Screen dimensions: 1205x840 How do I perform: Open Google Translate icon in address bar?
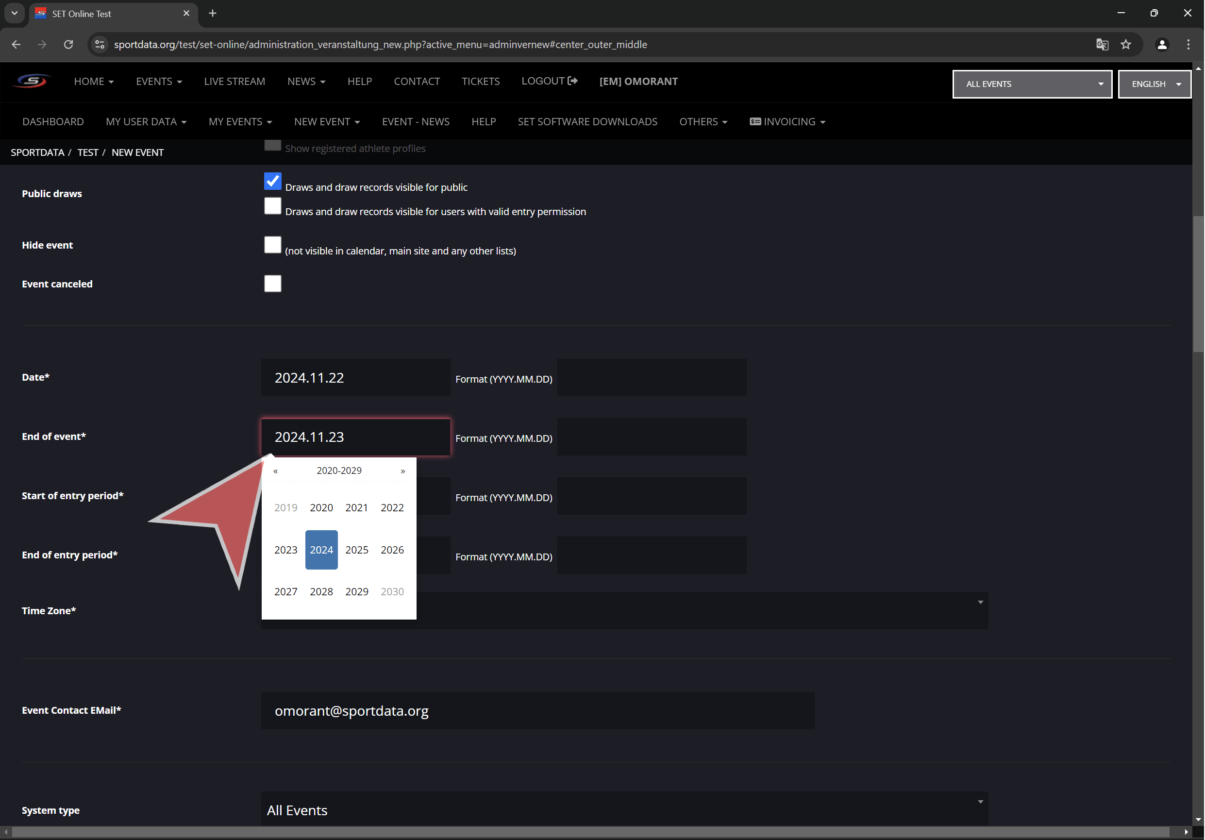click(1102, 45)
